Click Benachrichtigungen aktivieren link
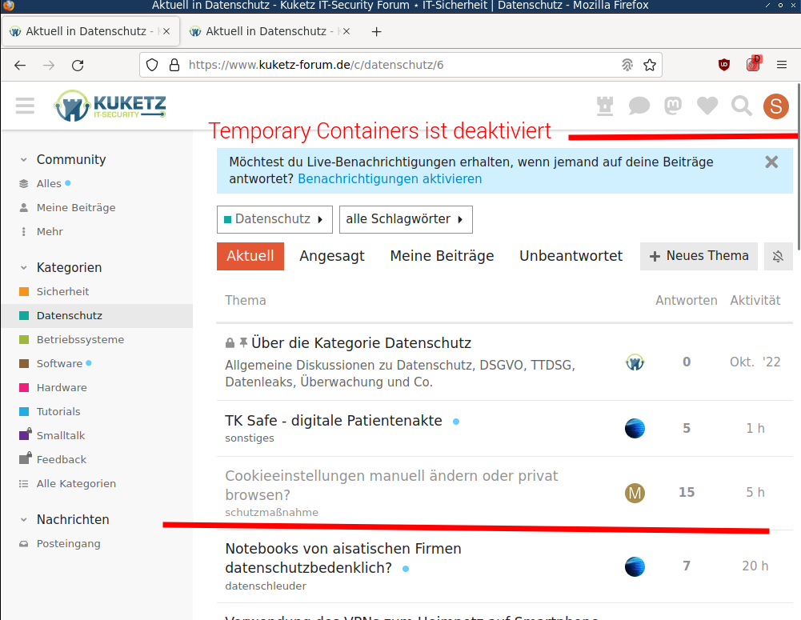 [390, 178]
